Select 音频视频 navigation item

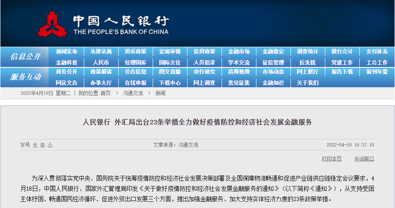pos(239,72)
